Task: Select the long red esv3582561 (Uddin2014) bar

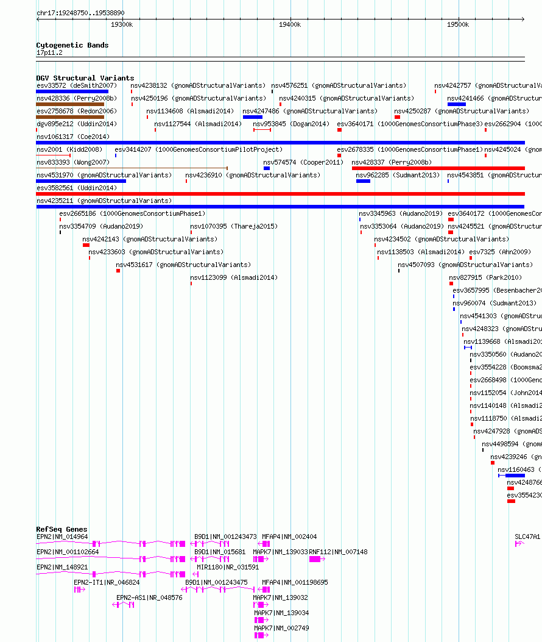Action: click(x=280, y=194)
